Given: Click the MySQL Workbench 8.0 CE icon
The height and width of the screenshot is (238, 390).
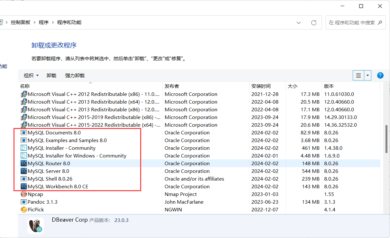Looking at the screenshot, I should point(23,186).
